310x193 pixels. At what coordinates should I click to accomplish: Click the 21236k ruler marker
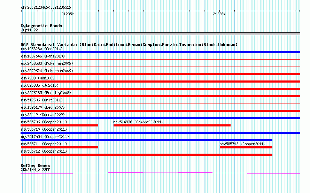(x=219, y=14)
